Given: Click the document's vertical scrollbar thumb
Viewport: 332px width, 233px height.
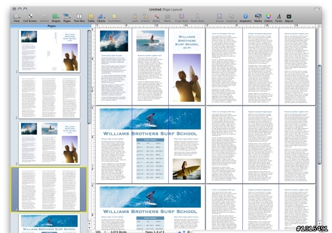Looking at the screenshot, I should (319, 114).
